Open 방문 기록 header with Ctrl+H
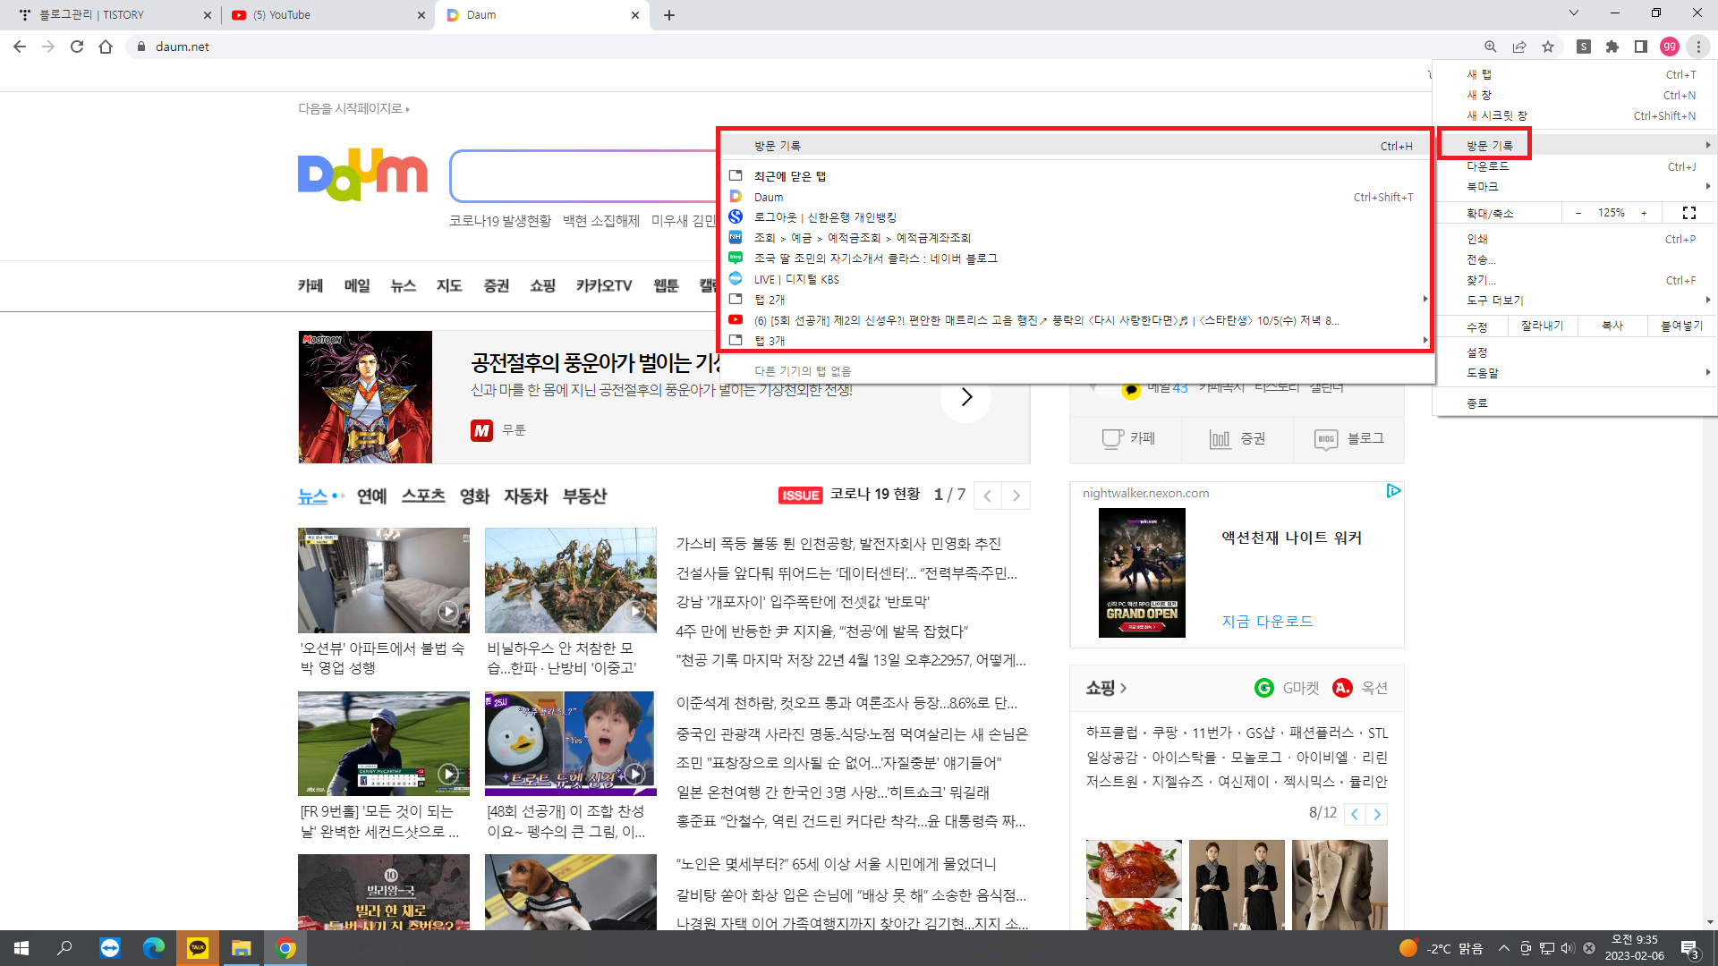 tap(1076, 146)
